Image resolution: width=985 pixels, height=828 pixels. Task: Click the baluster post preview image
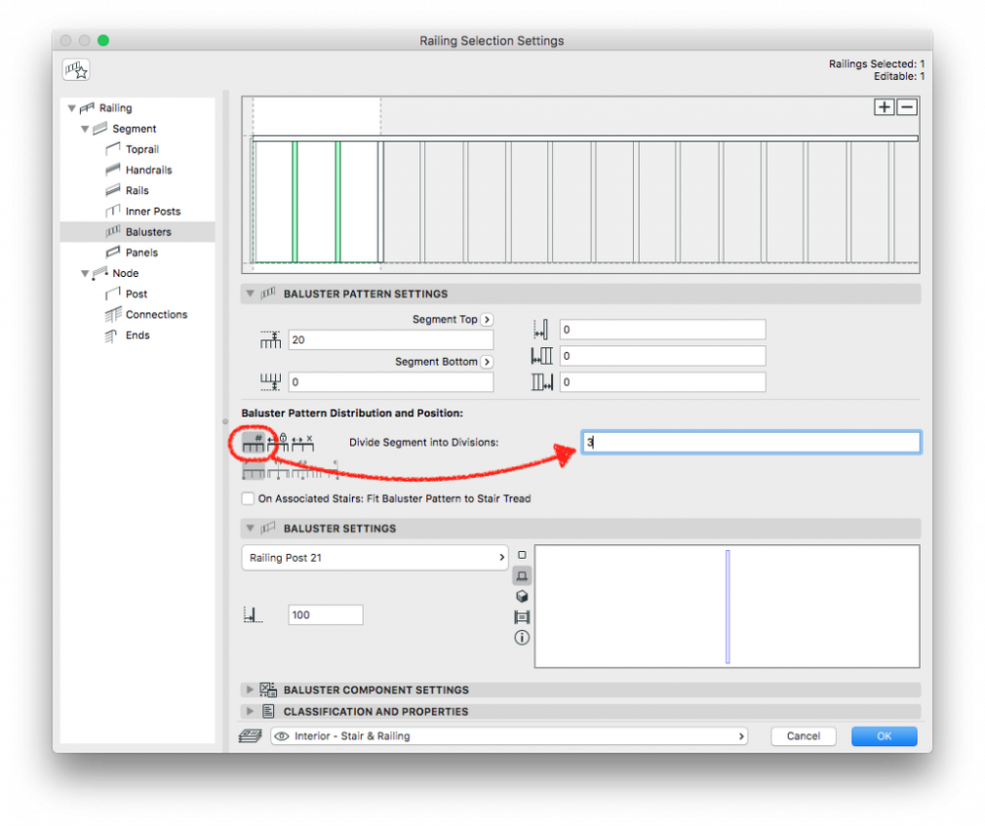click(728, 606)
